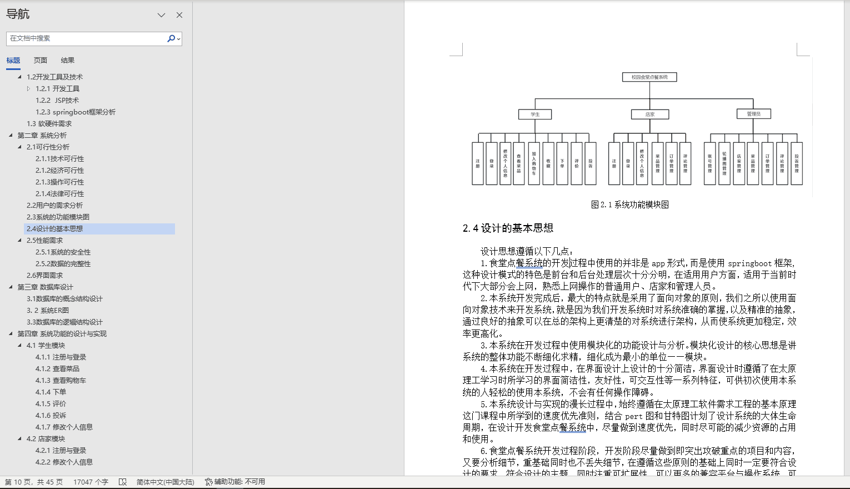The height and width of the screenshot is (489, 850).
Task: Collapse the 第二章 系统分析 heading
Action: pos(11,135)
